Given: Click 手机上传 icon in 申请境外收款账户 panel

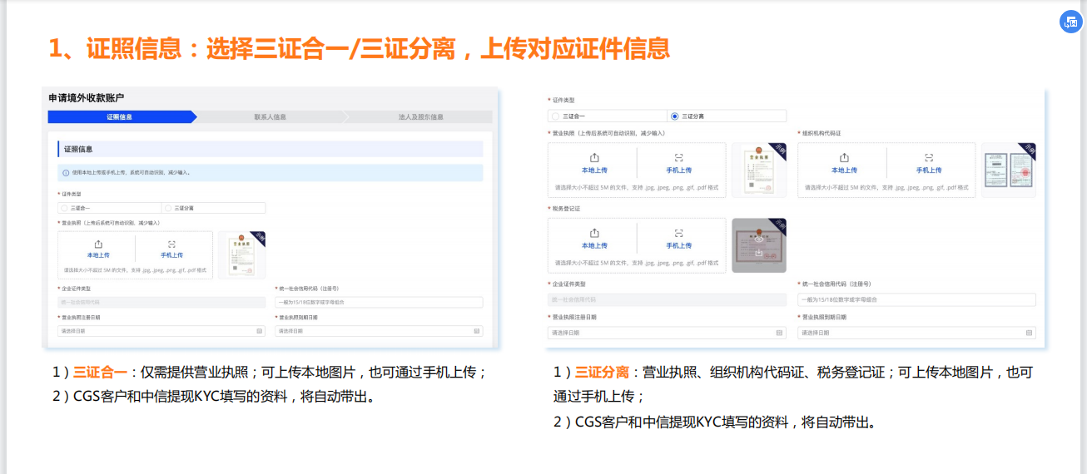Looking at the screenshot, I should pos(171,244).
